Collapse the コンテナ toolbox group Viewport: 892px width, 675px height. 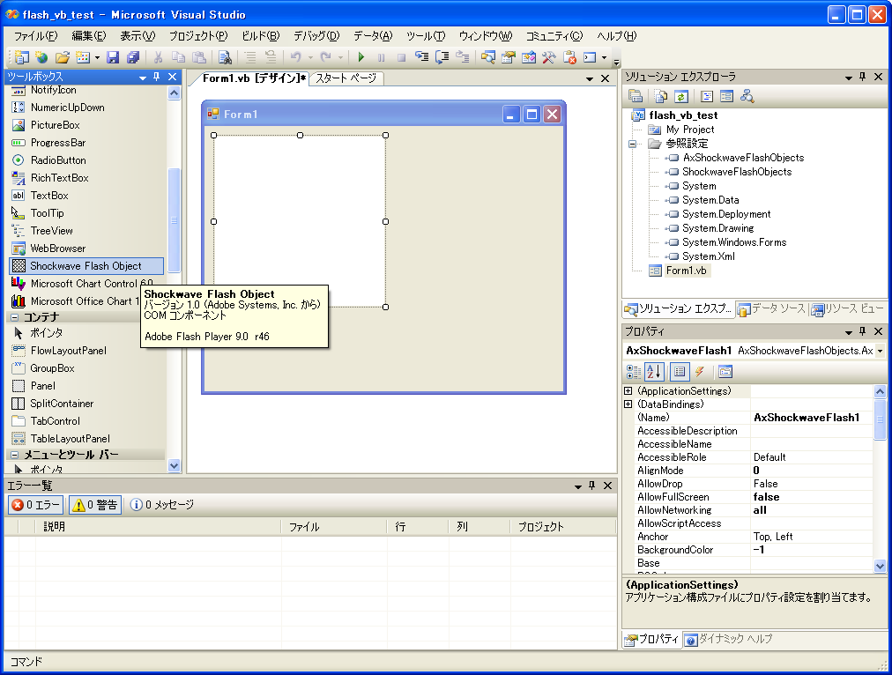click(x=15, y=317)
